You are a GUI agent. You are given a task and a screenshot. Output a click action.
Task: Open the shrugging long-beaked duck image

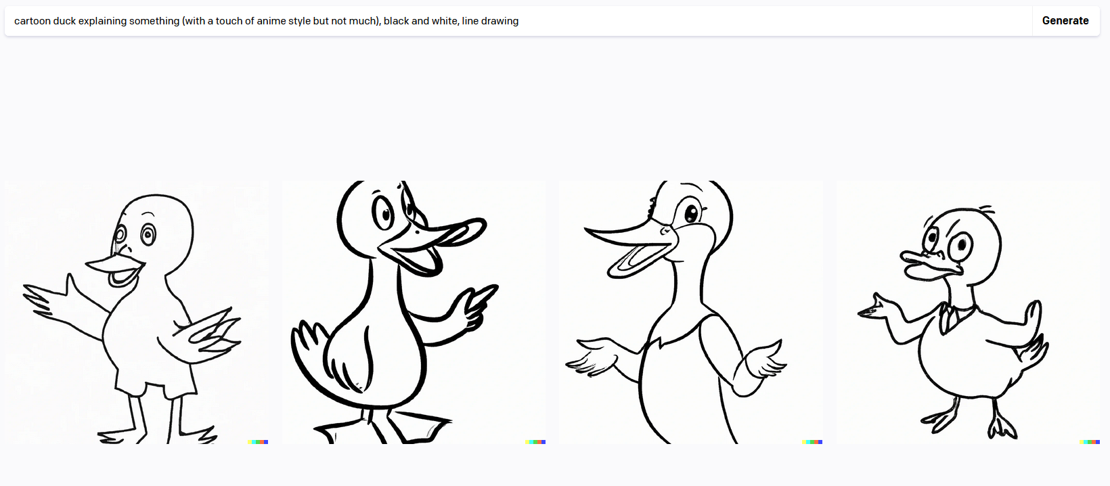(x=691, y=312)
